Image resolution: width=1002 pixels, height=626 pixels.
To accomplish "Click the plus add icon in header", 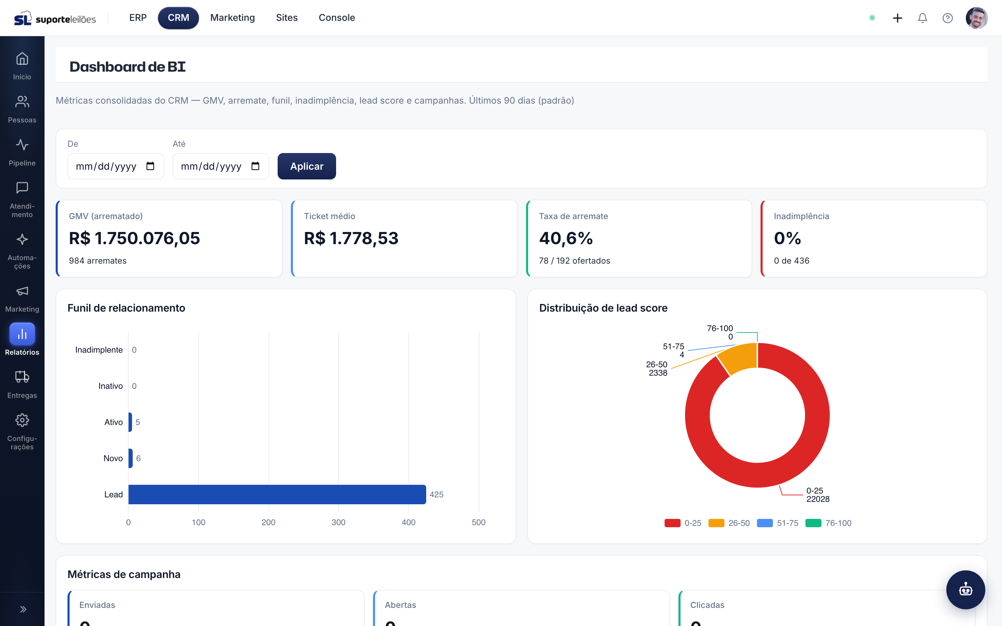I will 897,18.
